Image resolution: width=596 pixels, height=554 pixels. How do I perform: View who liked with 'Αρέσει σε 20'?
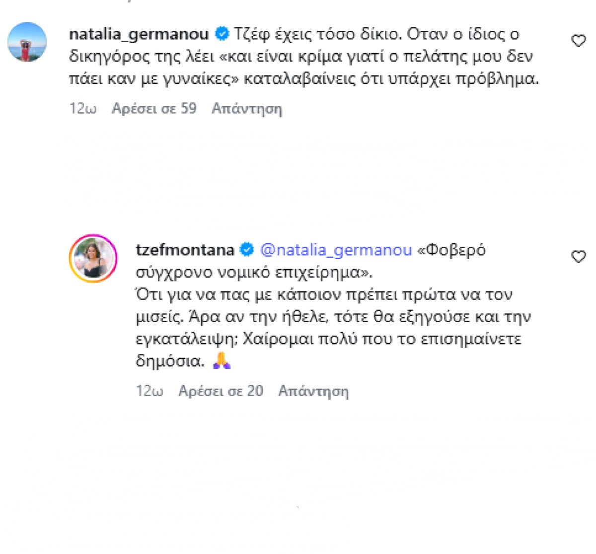tap(221, 391)
